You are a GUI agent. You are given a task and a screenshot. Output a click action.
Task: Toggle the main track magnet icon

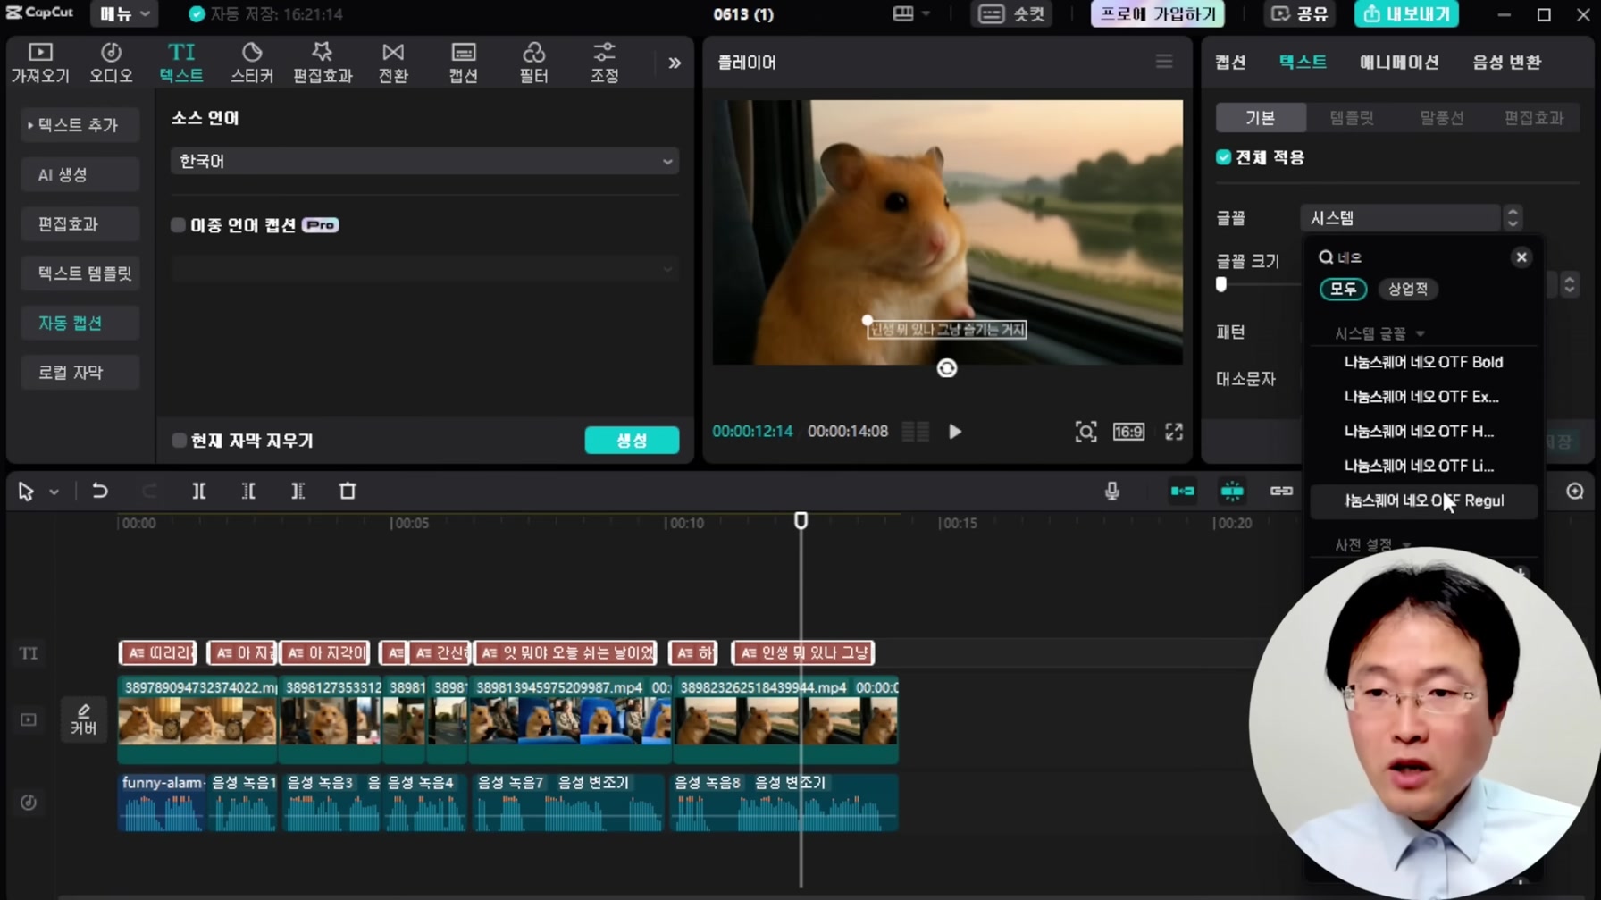(1182, 491)
